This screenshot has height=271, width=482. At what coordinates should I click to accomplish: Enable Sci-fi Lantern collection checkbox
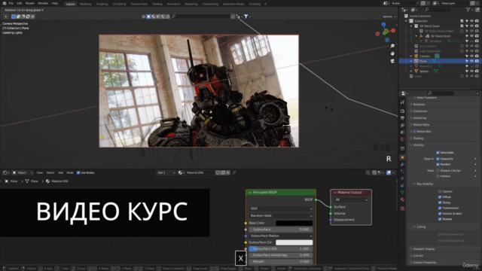(462, 46)
